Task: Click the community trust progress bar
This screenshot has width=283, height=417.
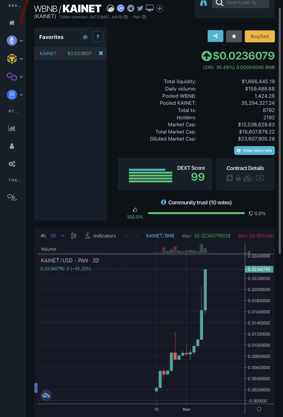Action: [x=196, y=213]
